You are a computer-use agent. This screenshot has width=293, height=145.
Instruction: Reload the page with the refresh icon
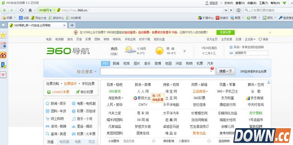coord(22,10)
